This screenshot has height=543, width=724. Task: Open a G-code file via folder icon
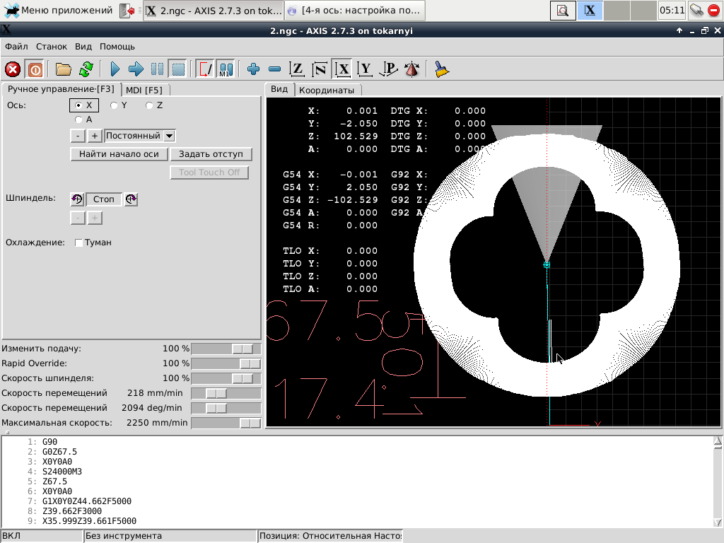[64, 69]
